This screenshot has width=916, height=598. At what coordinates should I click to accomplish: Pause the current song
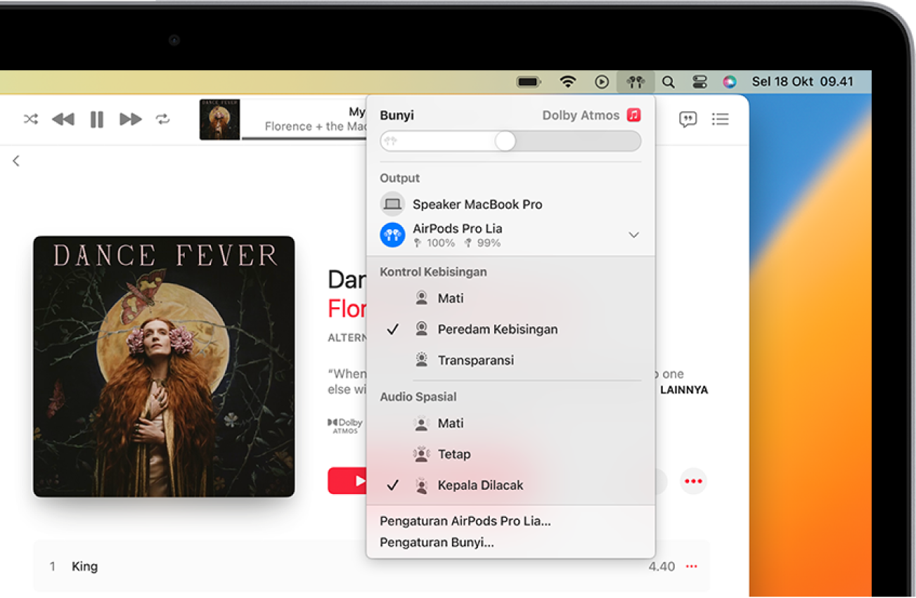click(x=96, y=119)
